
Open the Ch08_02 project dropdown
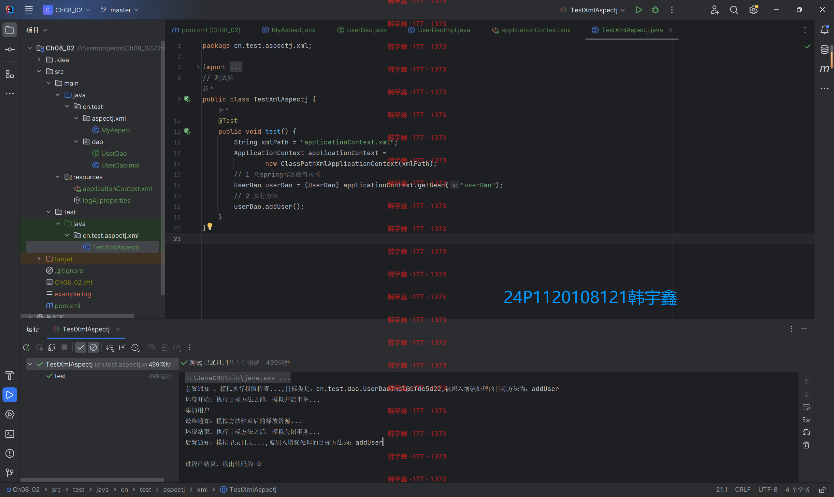pos(67,10)
